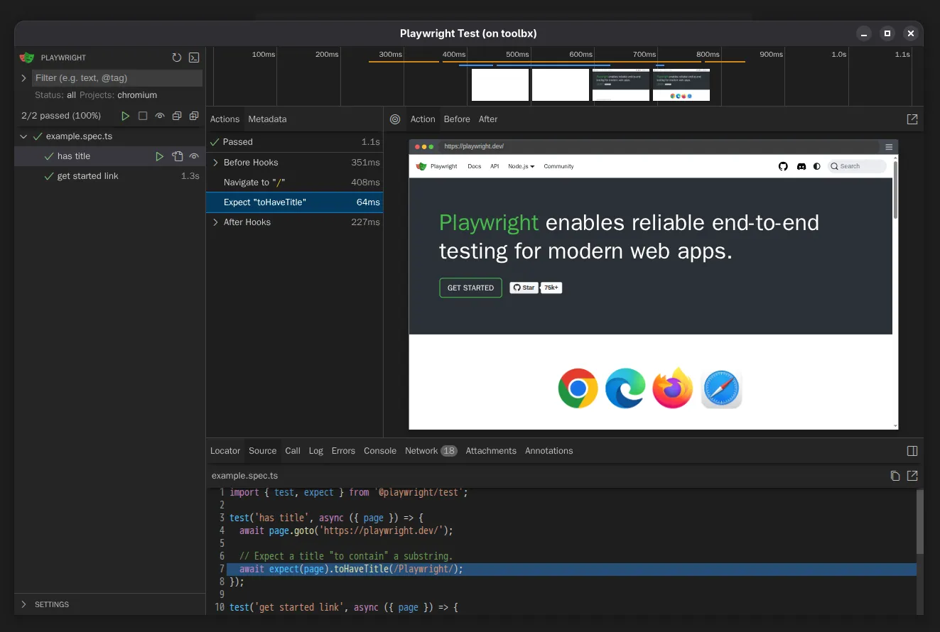Expand the Before Hooks entry
Screen dimensions: 940x632
point(215,162)
